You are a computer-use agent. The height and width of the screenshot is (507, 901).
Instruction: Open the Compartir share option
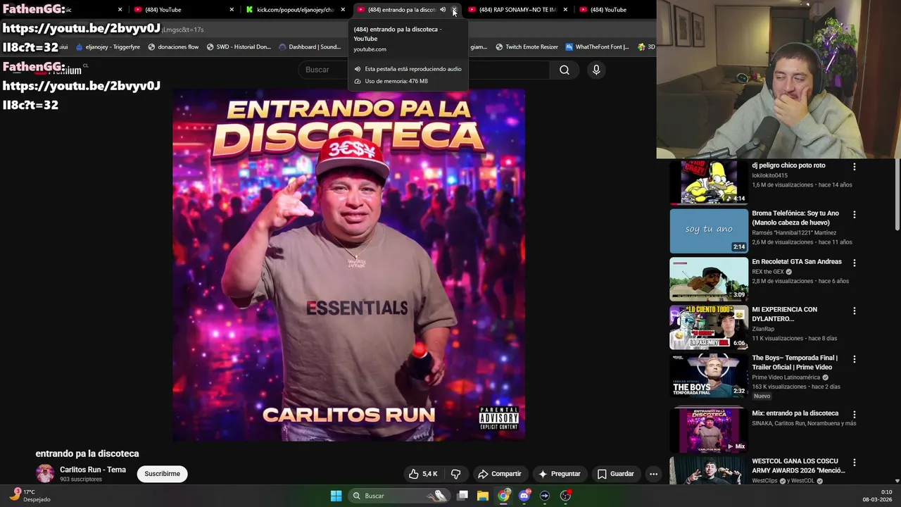pos(499,474)
